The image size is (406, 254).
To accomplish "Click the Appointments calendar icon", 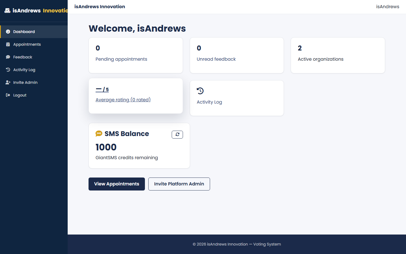I will 8,44.
